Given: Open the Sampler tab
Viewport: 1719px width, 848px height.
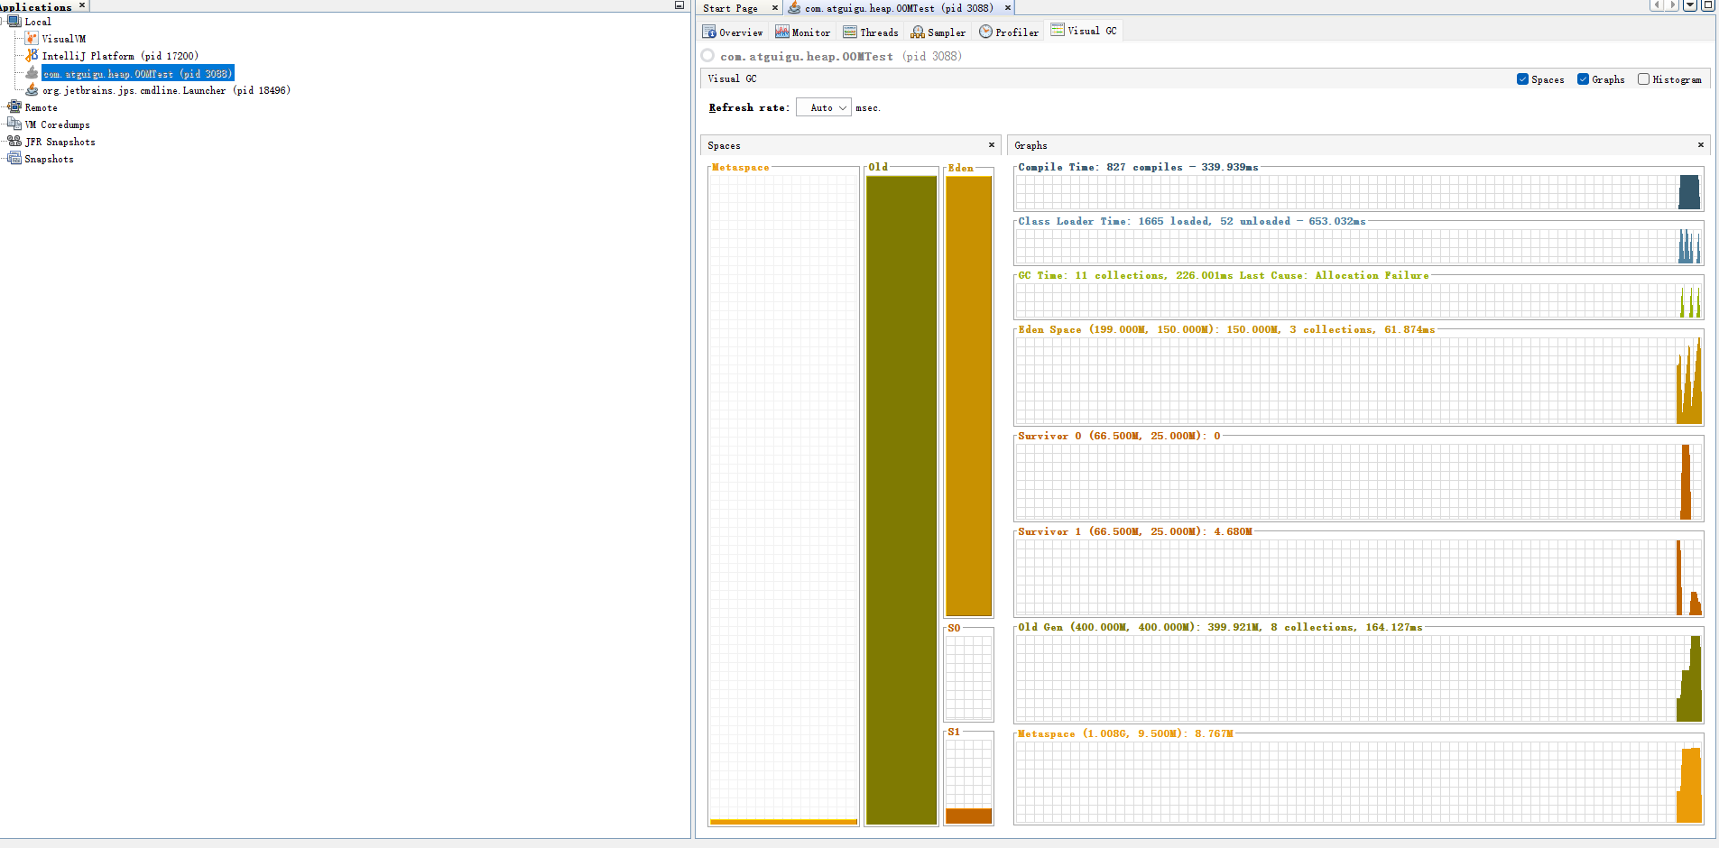Looking at the screenshot, I should 938,32.
